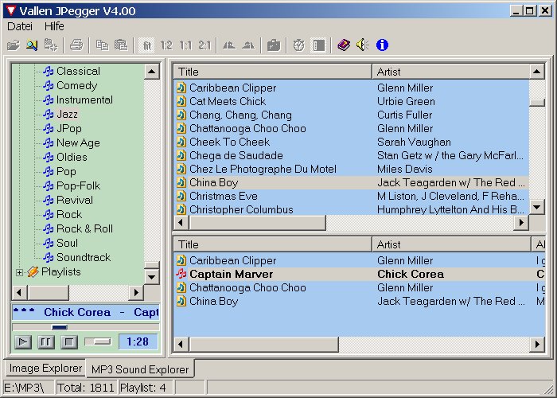
Task: Open the Hilfe menu
Action: (x=54, y=26)
